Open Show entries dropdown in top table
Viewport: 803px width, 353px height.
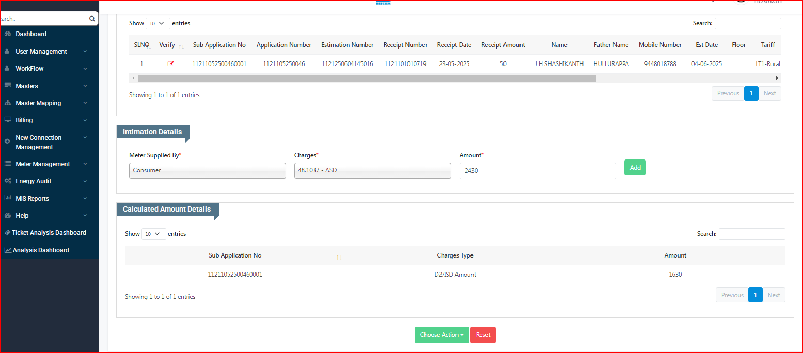point(158,23)
